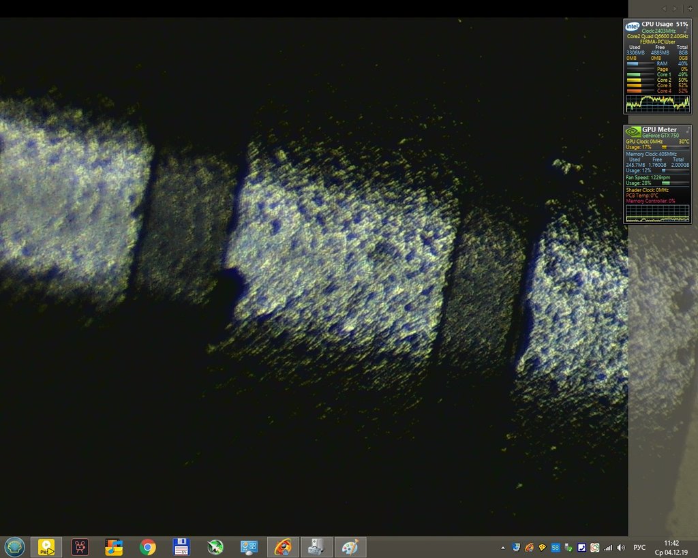Open the orange image viewer taskbar app
698x558 pixels.
pos(283,546)
